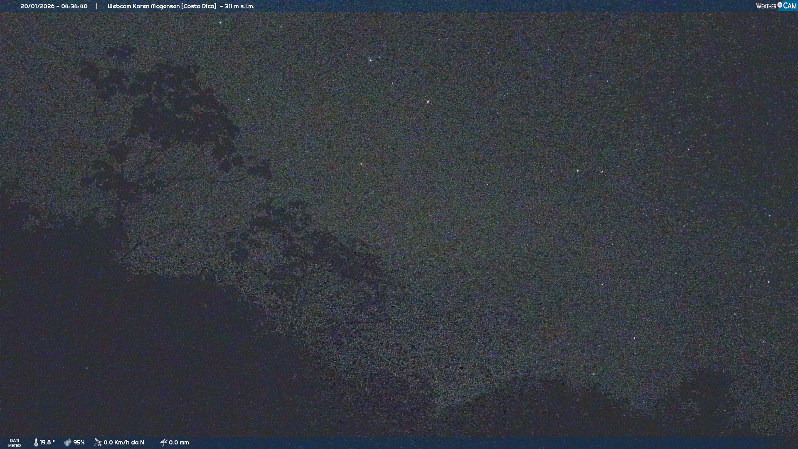Click the 19.8 ° temperature reading
Image resolution: width=798 pixels, height=449 pixels.
[47, 442]
